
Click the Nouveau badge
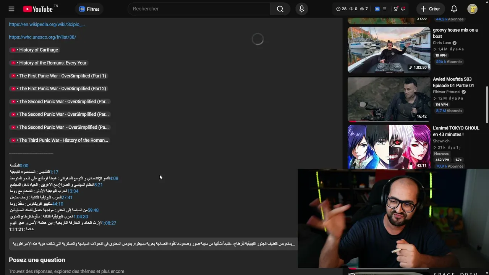click(442, 154)
